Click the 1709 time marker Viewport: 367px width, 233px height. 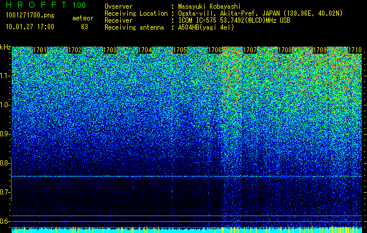(x=320, y=50)
